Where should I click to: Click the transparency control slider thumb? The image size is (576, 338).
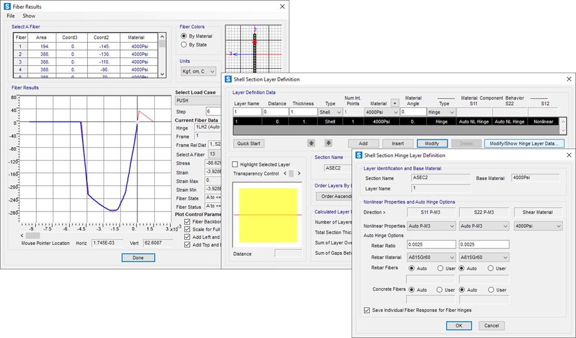[x=292, y=173]
